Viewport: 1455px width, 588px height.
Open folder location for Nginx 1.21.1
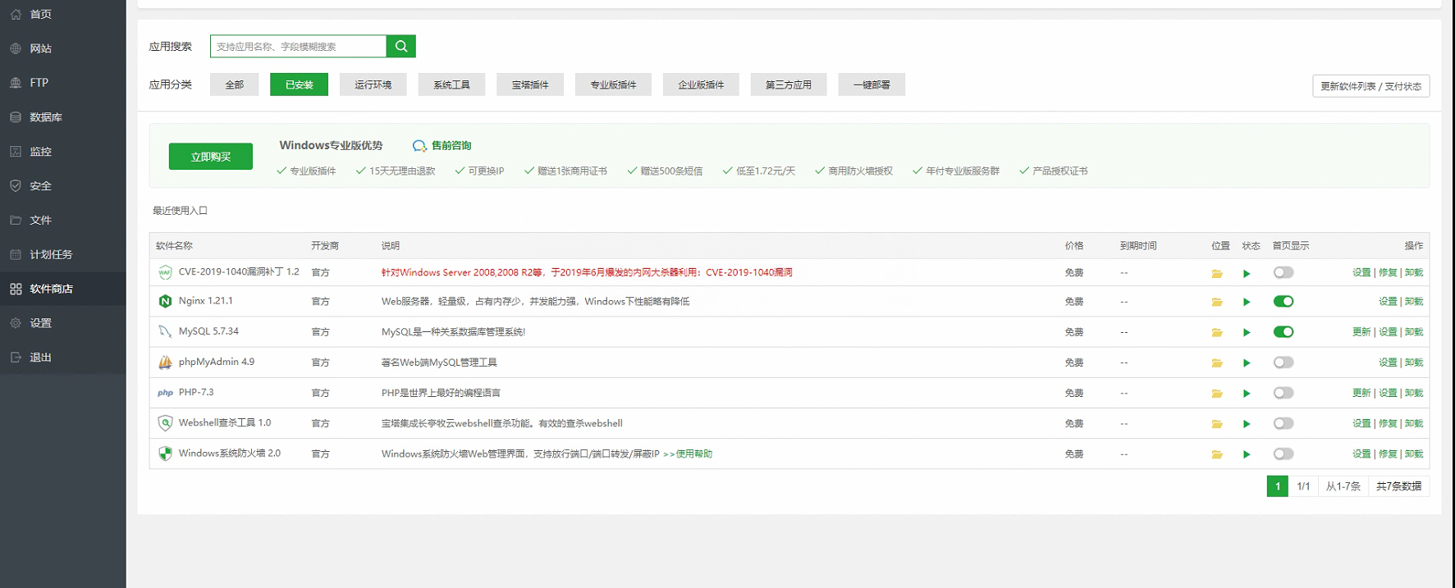(1217, 302)
